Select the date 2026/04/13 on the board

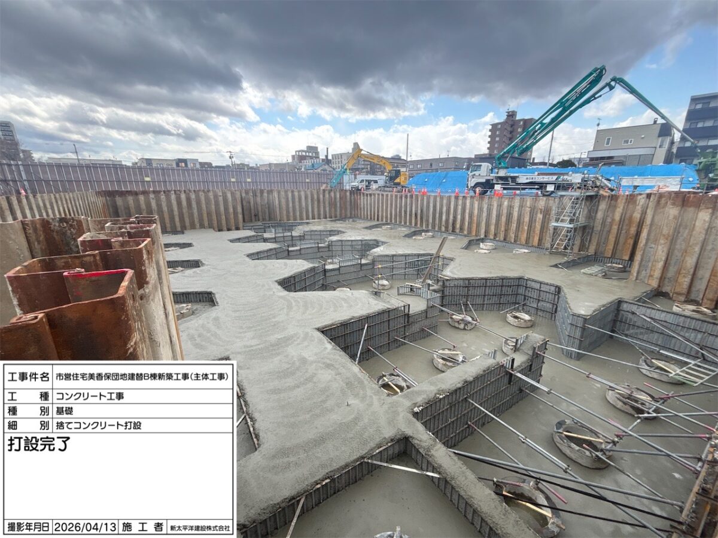tap(86, 527)
